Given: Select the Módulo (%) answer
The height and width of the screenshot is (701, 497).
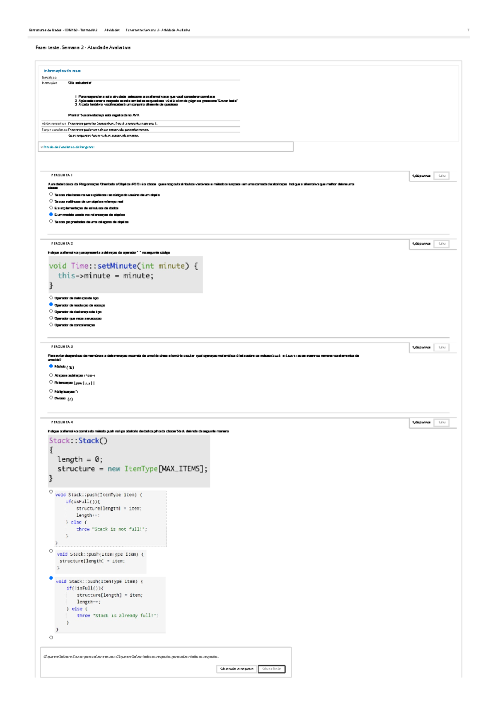Looking at the screenshot, I should (x=51, y=366).
